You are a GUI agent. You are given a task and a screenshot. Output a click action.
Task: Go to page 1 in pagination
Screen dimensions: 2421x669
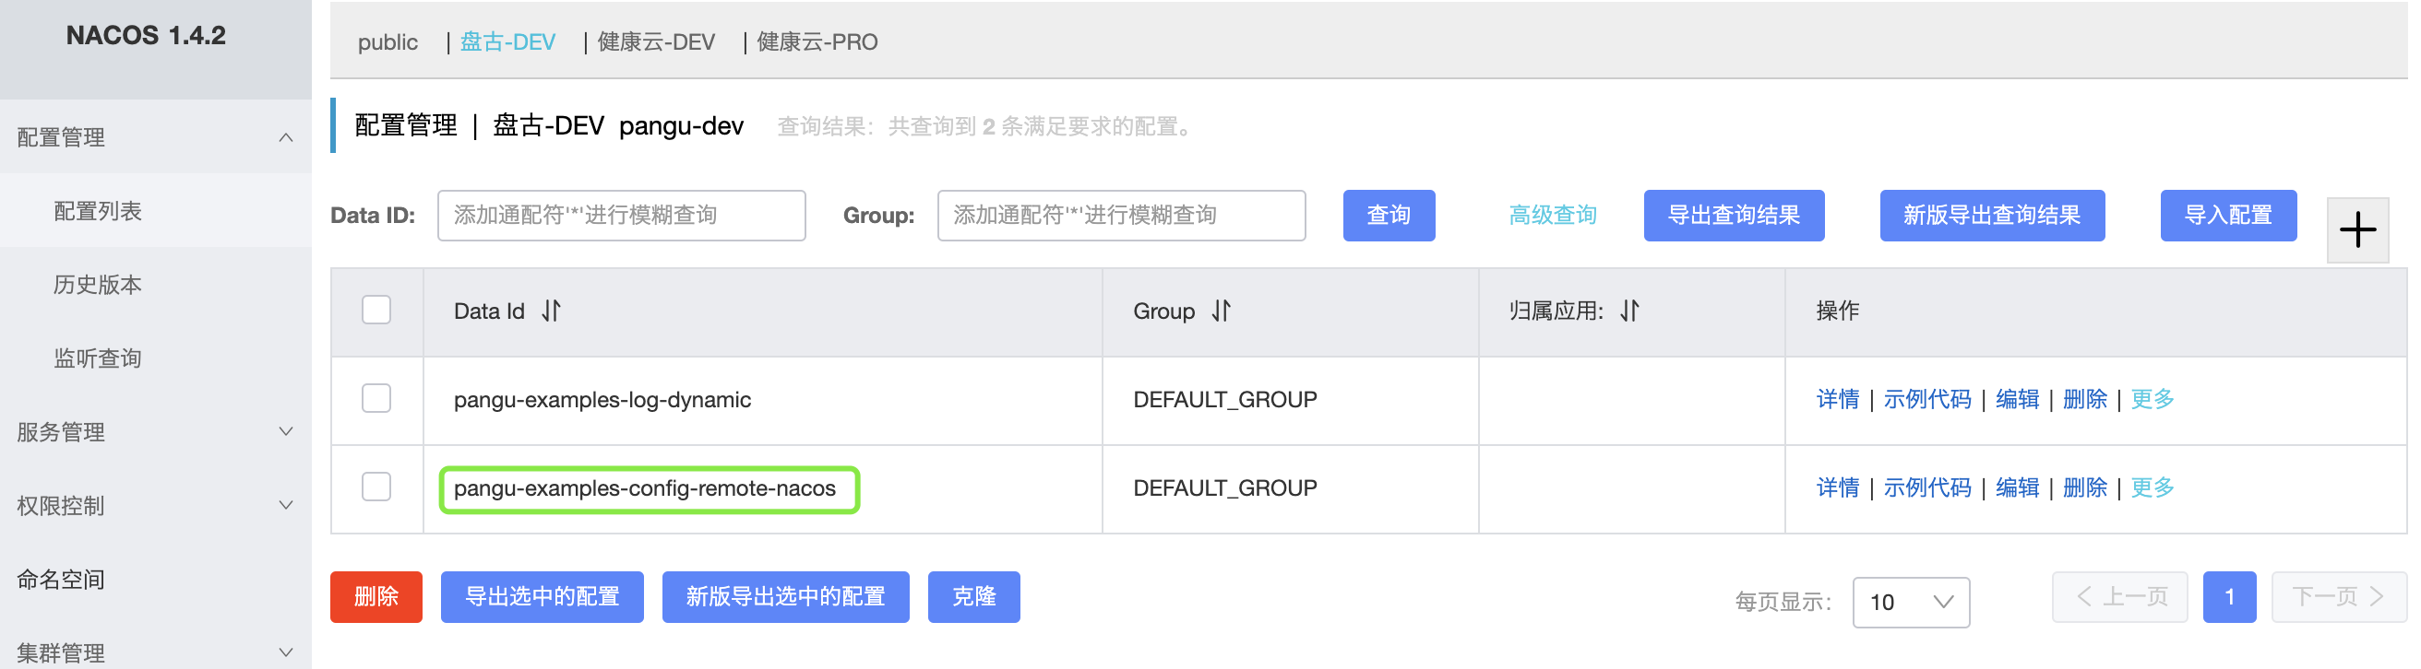(2229, 597)
